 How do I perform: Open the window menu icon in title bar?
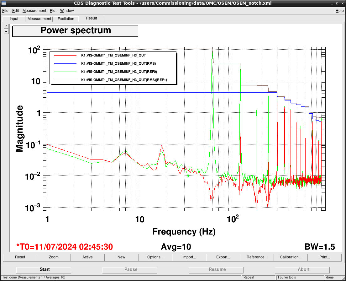click(x=3, y=3)
